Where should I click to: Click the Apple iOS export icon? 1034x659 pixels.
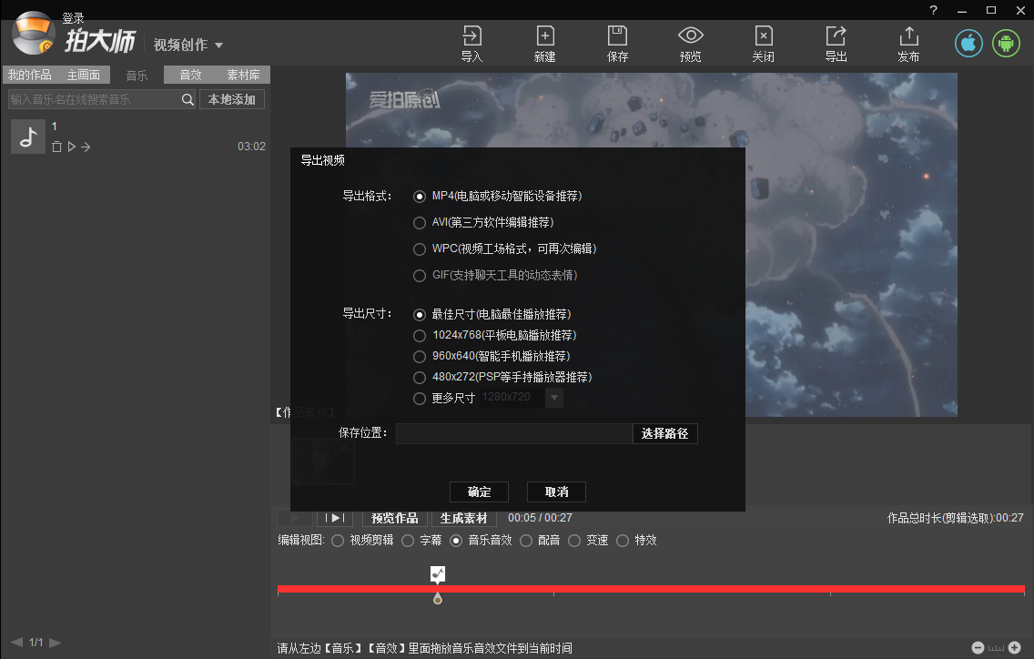(x=968, y=42)
